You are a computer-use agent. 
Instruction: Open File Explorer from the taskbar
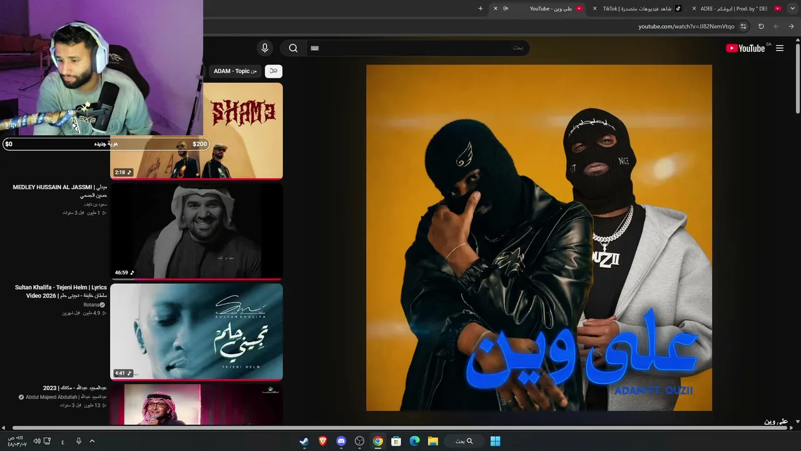pos(432,441)
